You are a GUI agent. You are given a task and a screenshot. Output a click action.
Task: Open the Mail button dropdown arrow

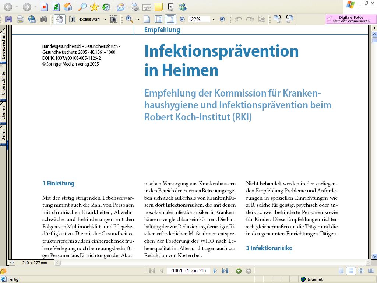127,7
